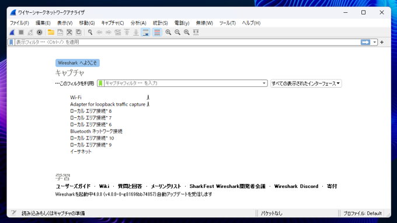397x223 pixels.
Task: Open Wireshark Discord link
Action: click(296, 186)
